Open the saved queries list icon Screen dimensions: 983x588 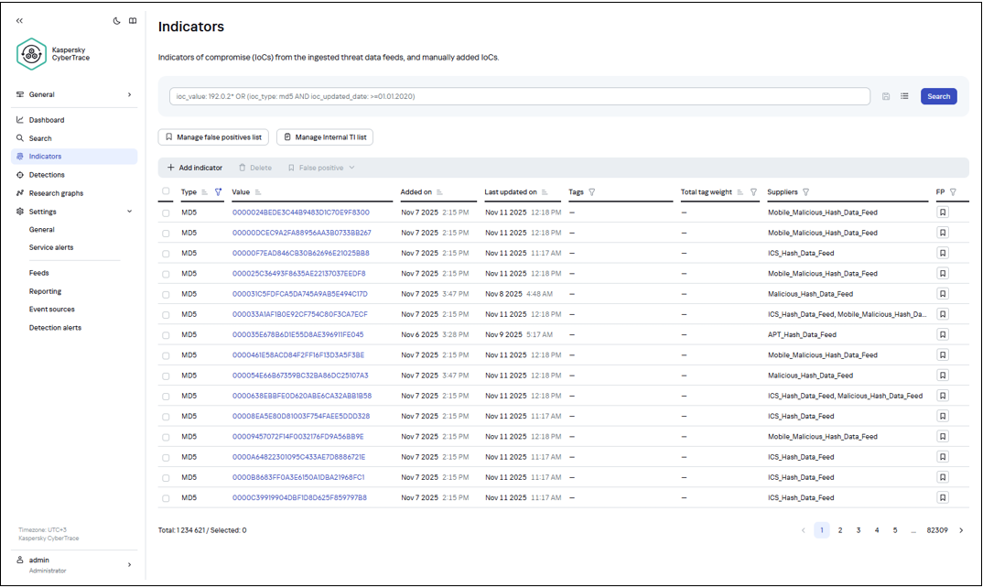[904, 96]
